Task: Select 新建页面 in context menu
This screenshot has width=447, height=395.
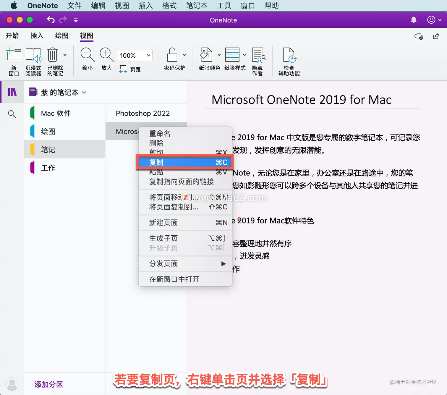Action: pyautogui.click(x=185, y=223)
